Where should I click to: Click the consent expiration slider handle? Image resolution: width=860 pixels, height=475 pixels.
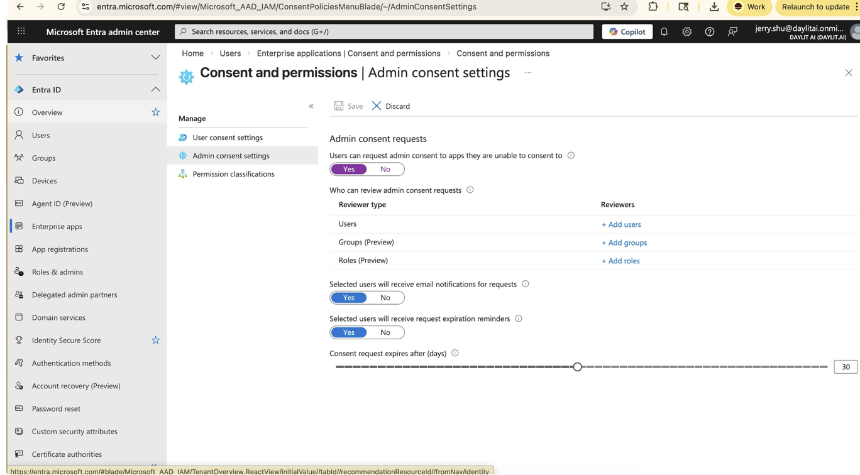coord(577,366)
